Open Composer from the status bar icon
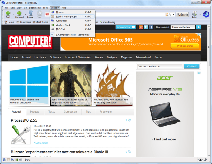 [x=12, y=160]
